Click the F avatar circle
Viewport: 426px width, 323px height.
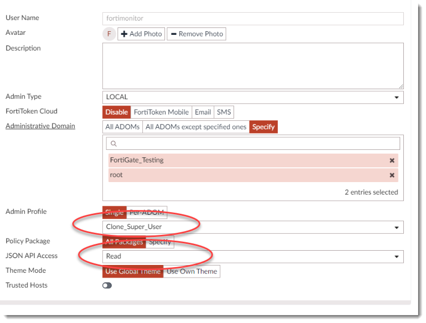tap(109, 34)
